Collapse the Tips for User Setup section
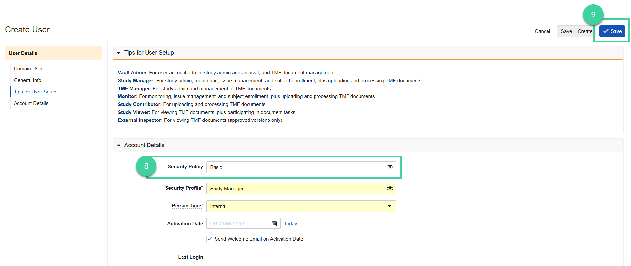The image size is (631, 266). [x=119, y=53]
